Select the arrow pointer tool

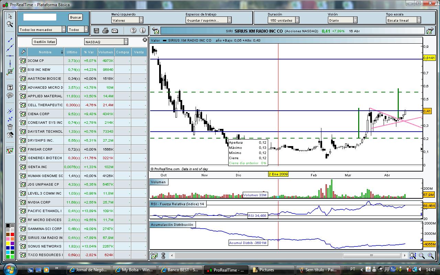(10, 16)
